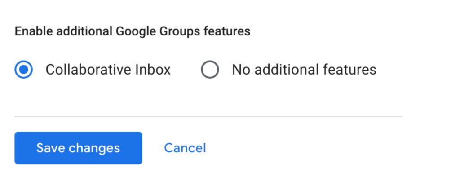Click the Save changes button
The width and height of the screenshot is (460, 186).
[78, 148]
